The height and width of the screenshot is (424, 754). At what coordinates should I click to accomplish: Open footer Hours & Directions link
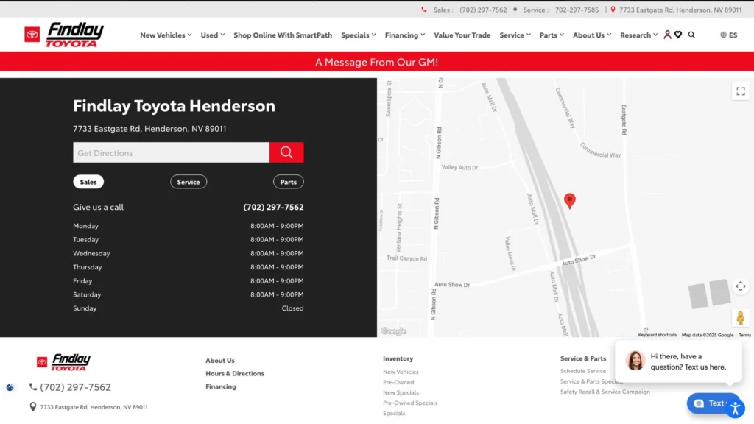(x=235, y=373)
